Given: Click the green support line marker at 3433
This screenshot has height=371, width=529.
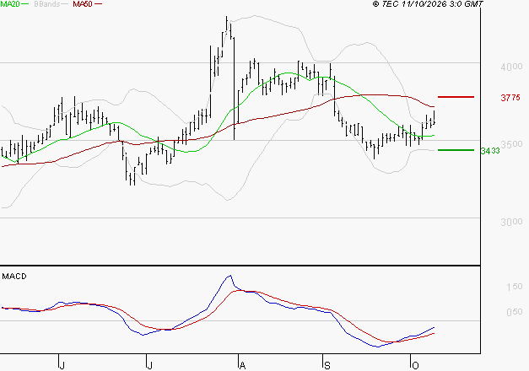Looking at the screenshot, I should pos(456,150).
